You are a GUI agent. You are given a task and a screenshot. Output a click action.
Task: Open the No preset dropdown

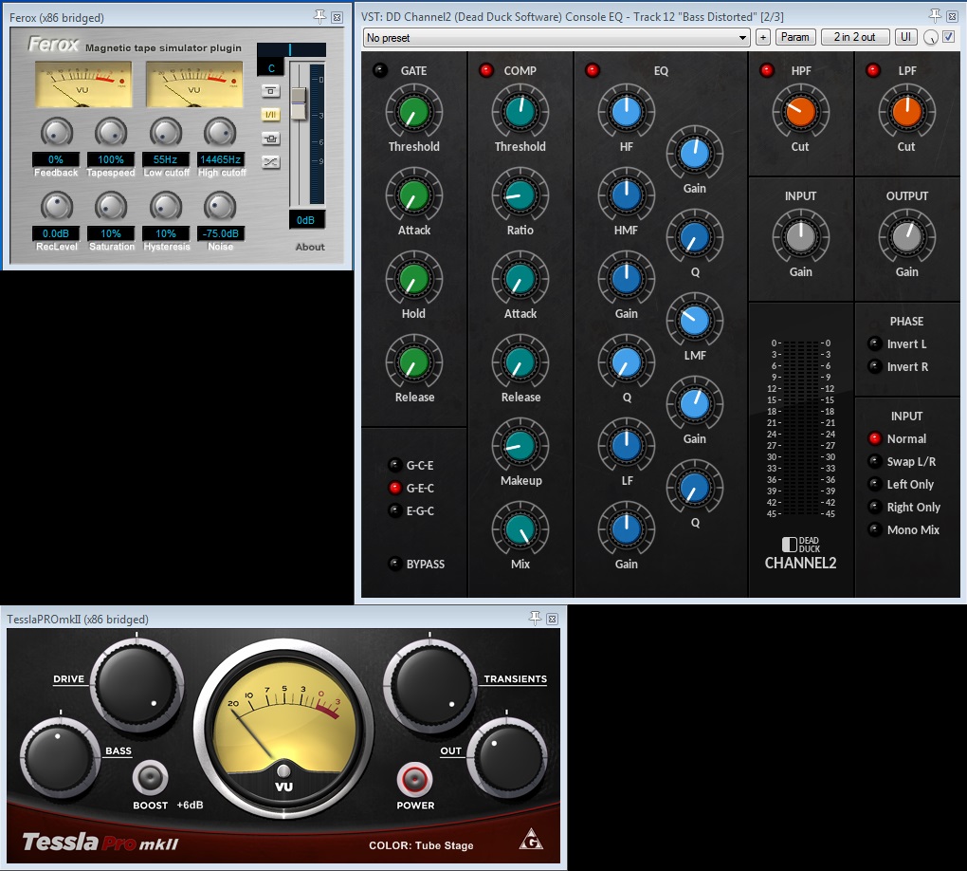(556, 38)
